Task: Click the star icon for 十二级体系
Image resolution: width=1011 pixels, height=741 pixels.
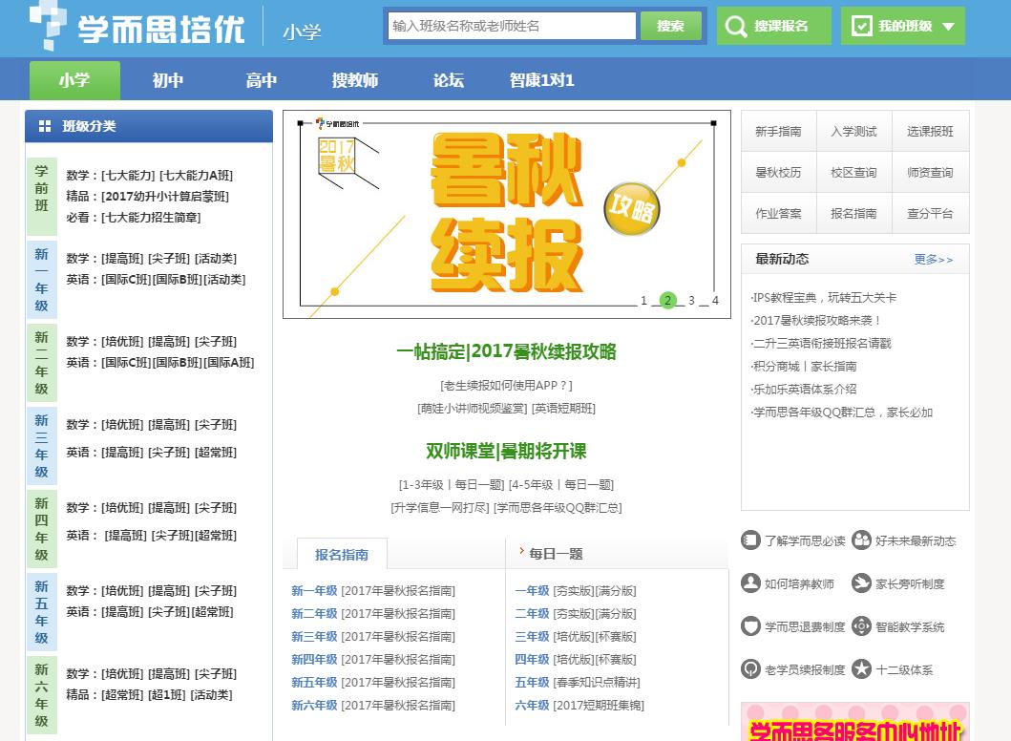Action: (x=863, y=668)
